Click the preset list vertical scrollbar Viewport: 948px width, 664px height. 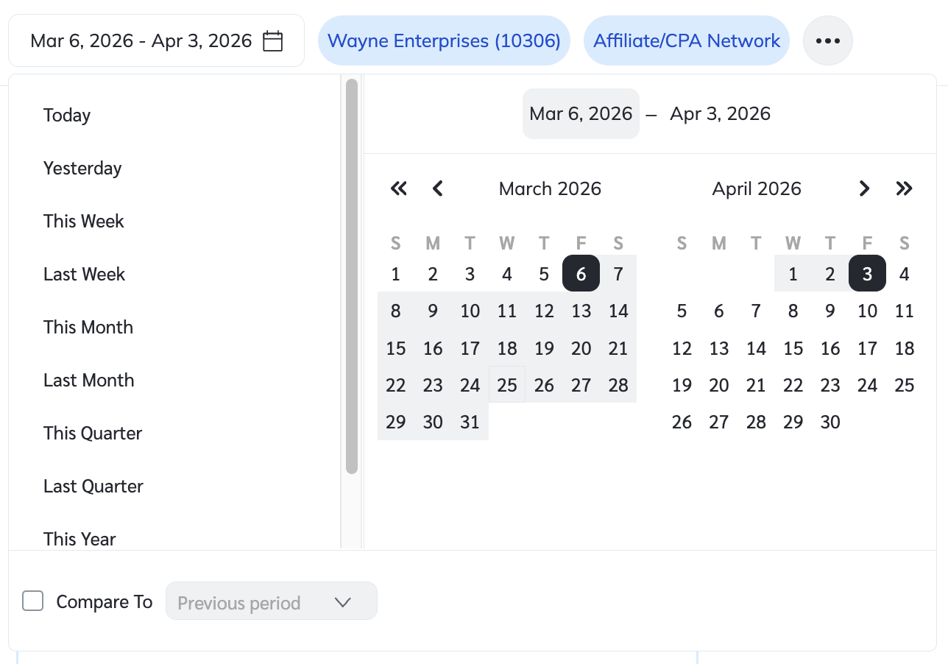pos(352,276)
